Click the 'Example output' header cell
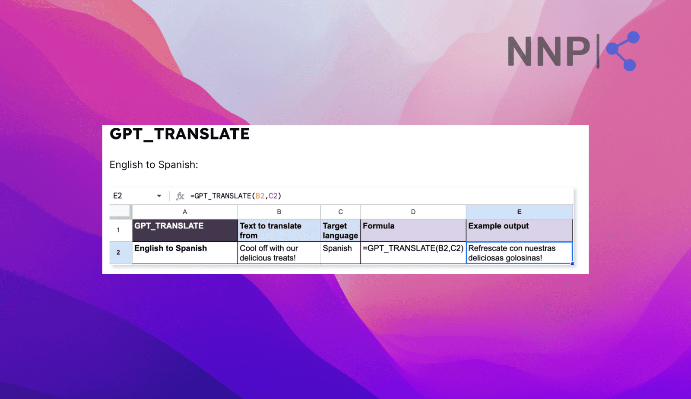 [x=520, y=230]
